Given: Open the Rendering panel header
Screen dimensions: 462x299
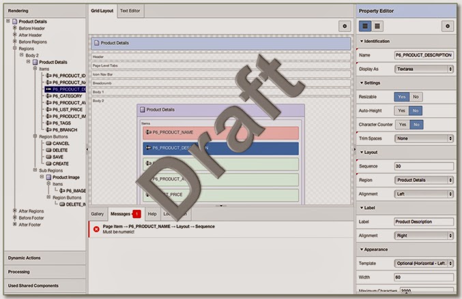Looking at the screenshot, I should [x=45, y=11].
